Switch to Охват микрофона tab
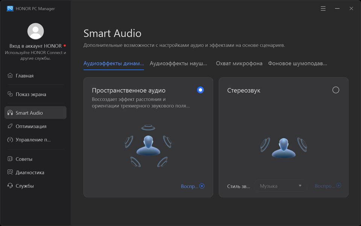 click(239, 63)
